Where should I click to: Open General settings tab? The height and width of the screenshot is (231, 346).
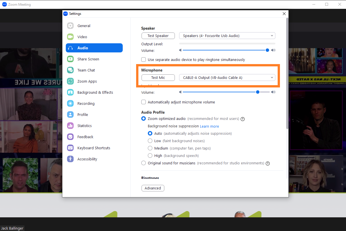(x=94, y=26)
